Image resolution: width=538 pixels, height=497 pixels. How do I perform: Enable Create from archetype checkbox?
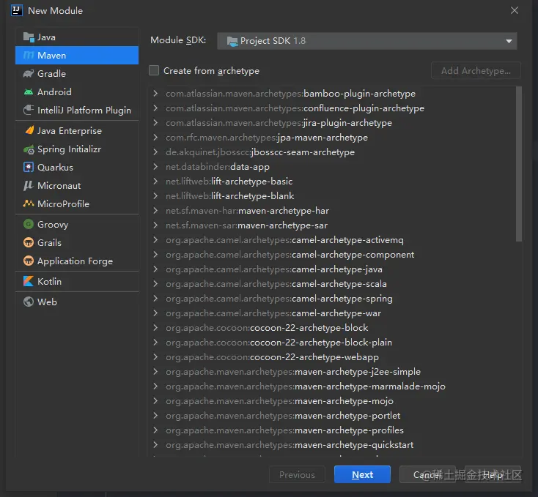[154, 71]
